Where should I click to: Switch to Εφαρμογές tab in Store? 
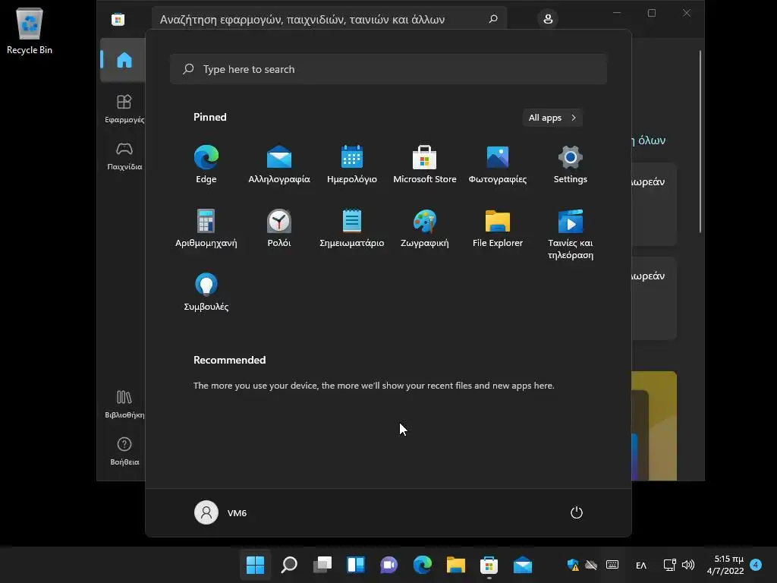[124, 109]
